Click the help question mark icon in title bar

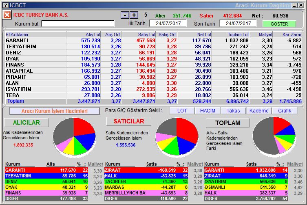click(x=6, y=5)
